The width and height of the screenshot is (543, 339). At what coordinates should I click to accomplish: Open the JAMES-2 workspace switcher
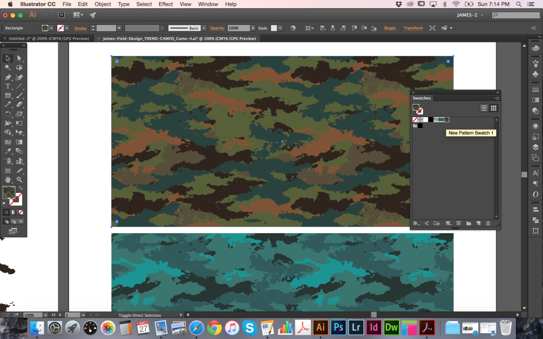[470, 15]
